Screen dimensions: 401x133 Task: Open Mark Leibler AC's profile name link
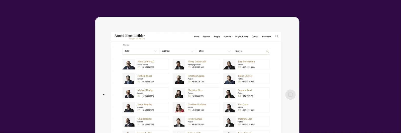(146, 62)
